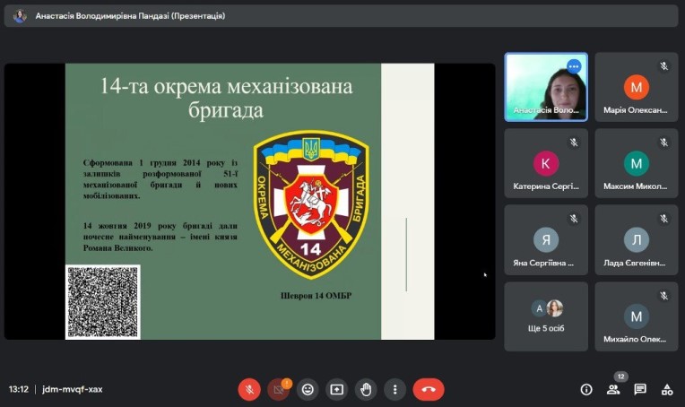Select Марія Олександрівна's participant tile

click(636, 87)
